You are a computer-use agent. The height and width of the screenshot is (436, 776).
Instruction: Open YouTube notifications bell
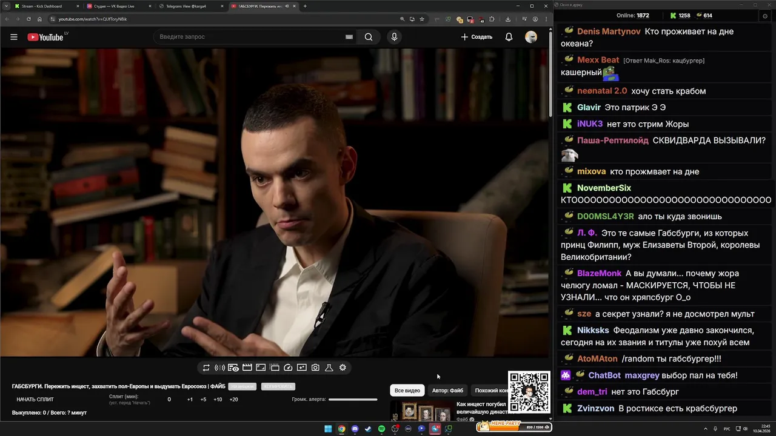coord(509,37)
